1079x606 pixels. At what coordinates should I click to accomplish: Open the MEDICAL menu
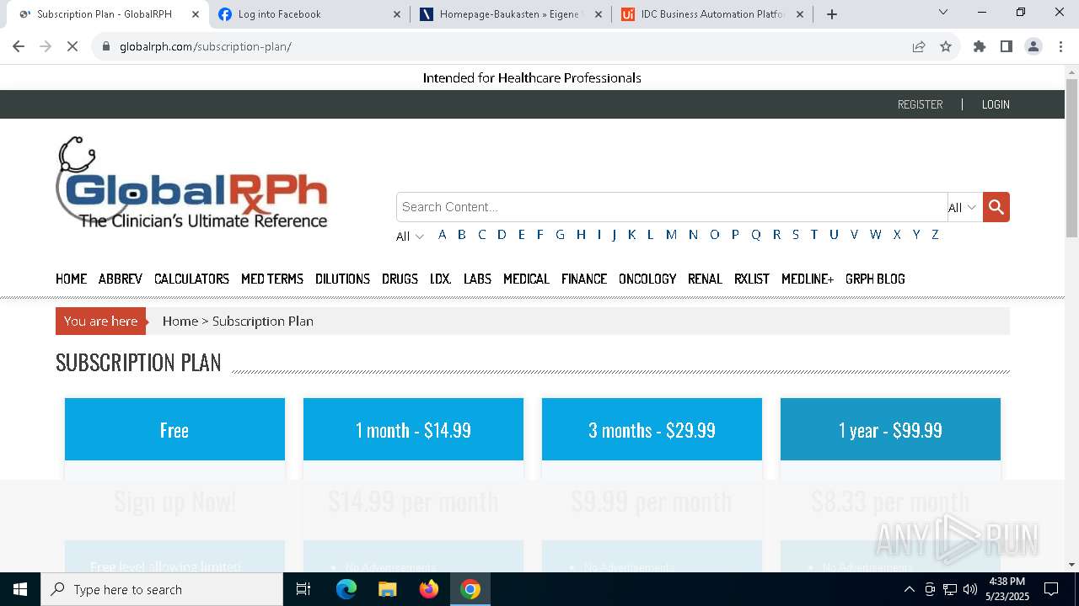pyautogui.click(x=526, y=279)
